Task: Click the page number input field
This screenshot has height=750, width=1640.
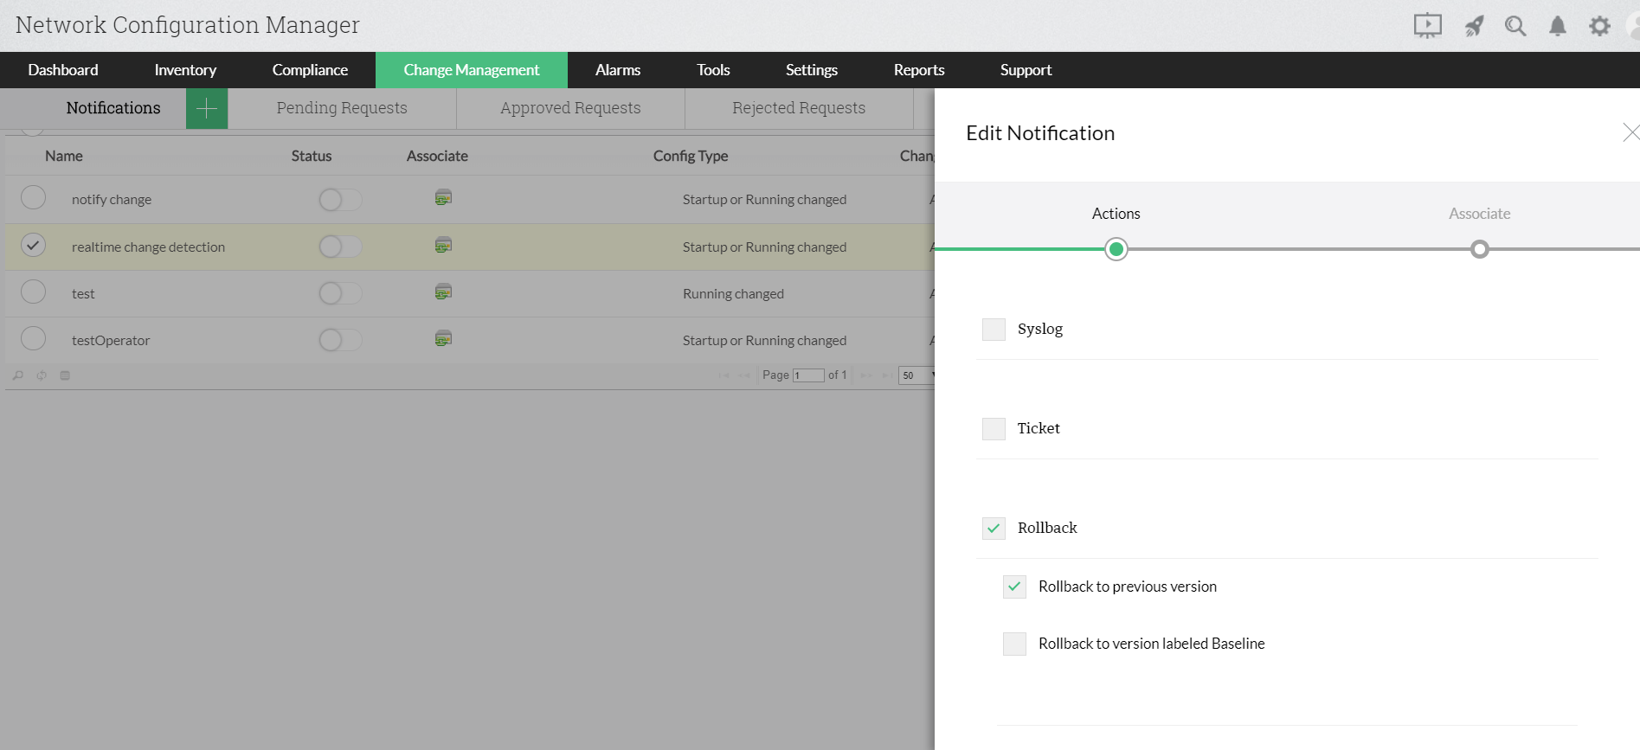Action: pos(808,375)
